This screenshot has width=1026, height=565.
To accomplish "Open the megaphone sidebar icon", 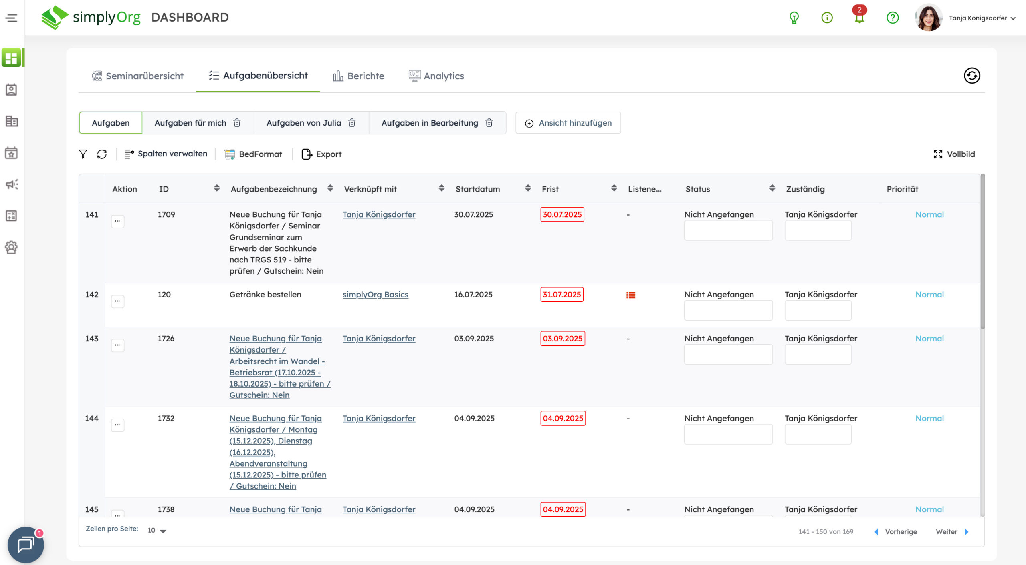I will tap(12, 184).
